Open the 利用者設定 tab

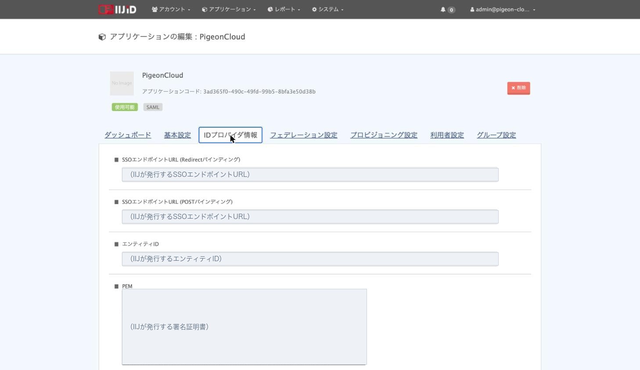point(447,135)
